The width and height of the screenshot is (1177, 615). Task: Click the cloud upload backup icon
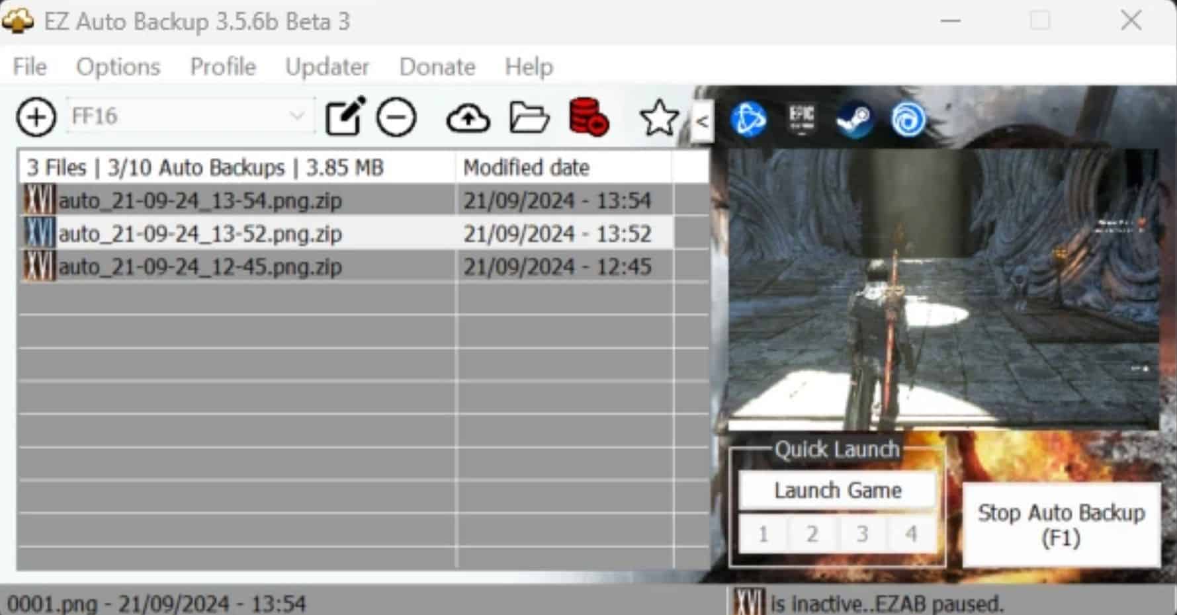468,118
